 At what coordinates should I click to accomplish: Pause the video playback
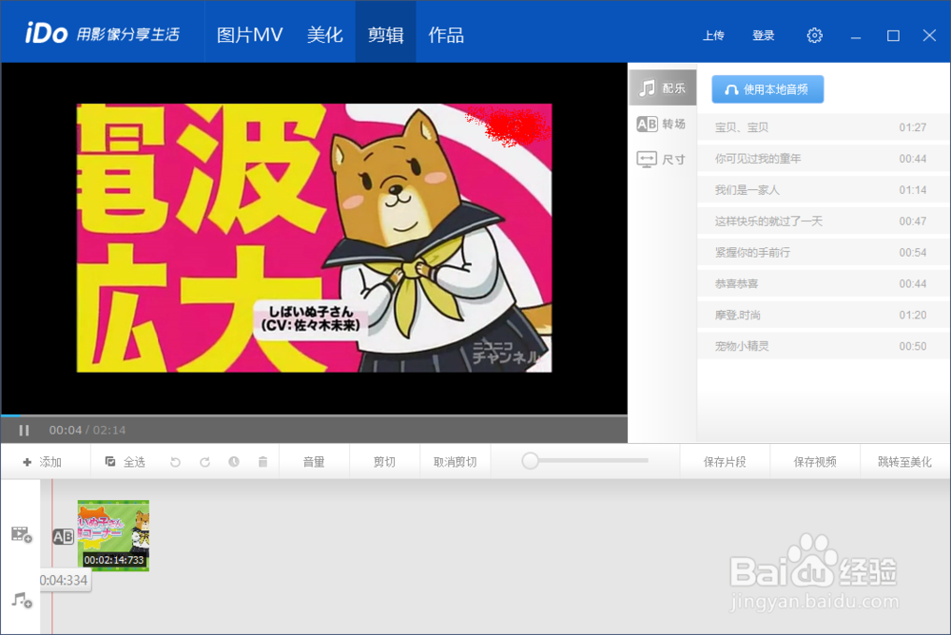(x=24, y=430)
